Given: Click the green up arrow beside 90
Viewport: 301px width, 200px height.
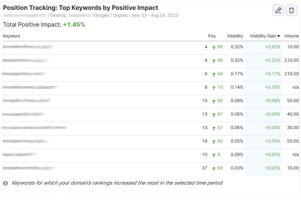Looking at the screenshot, I should pos(214,101).
